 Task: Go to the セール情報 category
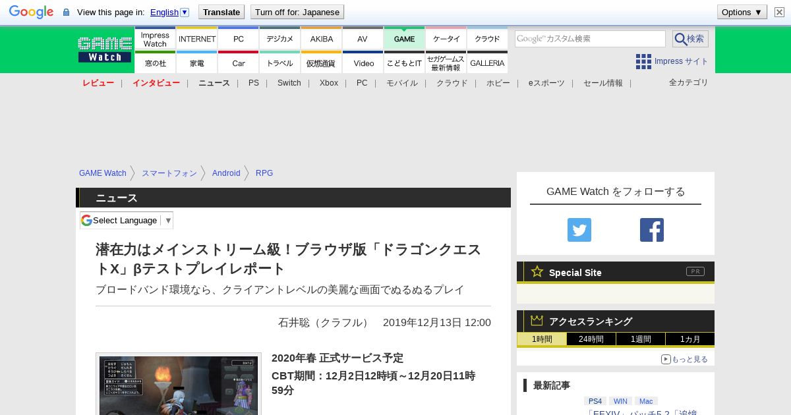[603, 83]
